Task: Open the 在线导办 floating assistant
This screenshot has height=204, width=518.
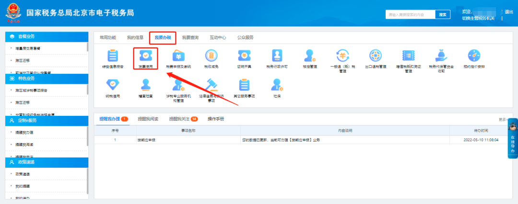Action: [512, 138]
